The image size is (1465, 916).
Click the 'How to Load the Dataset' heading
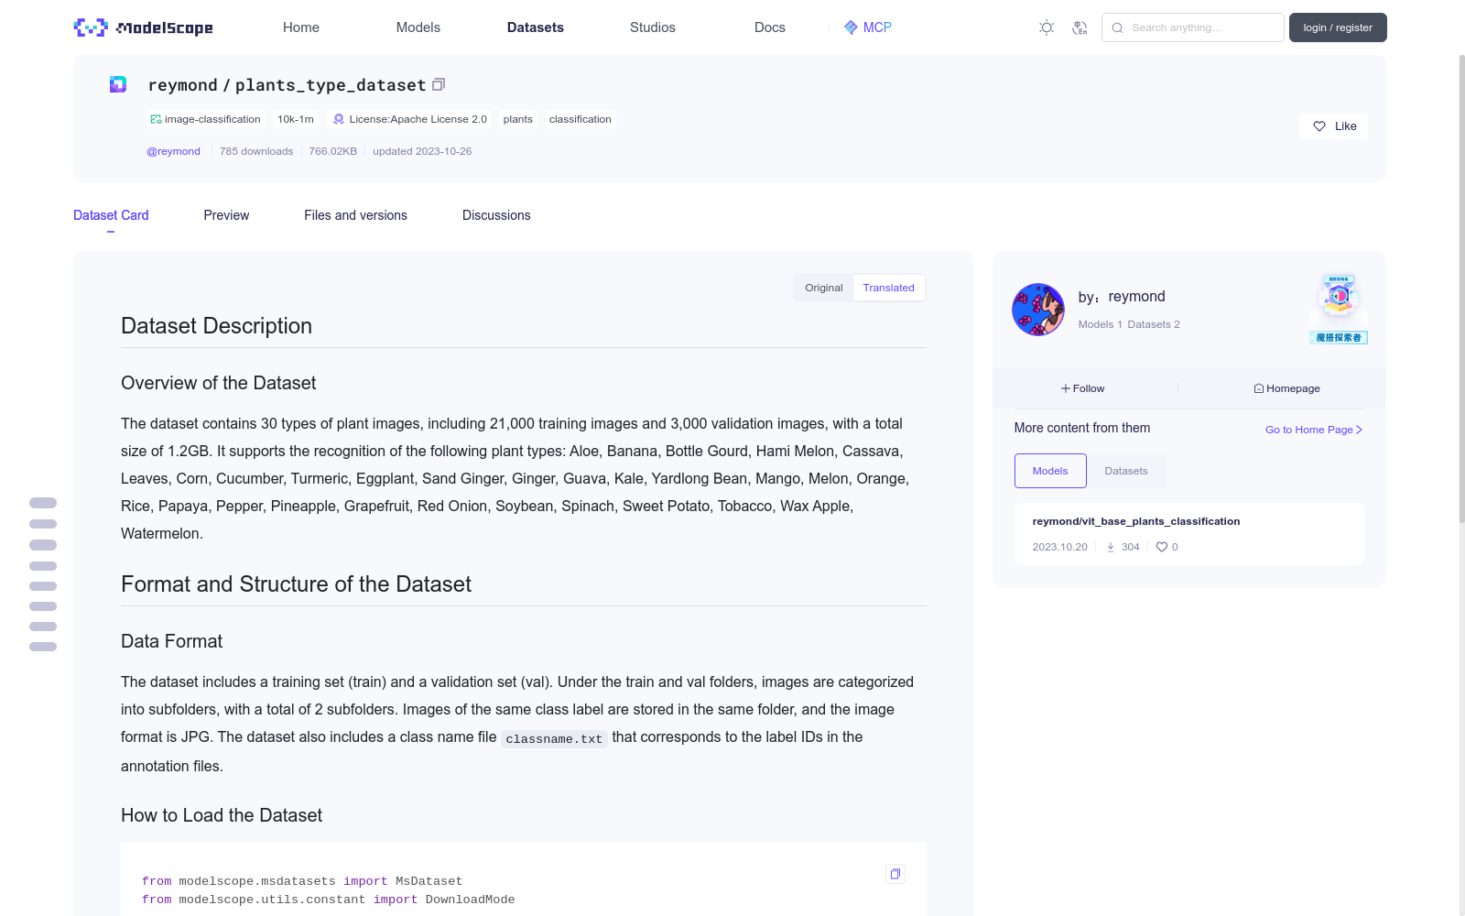[222, 815]
